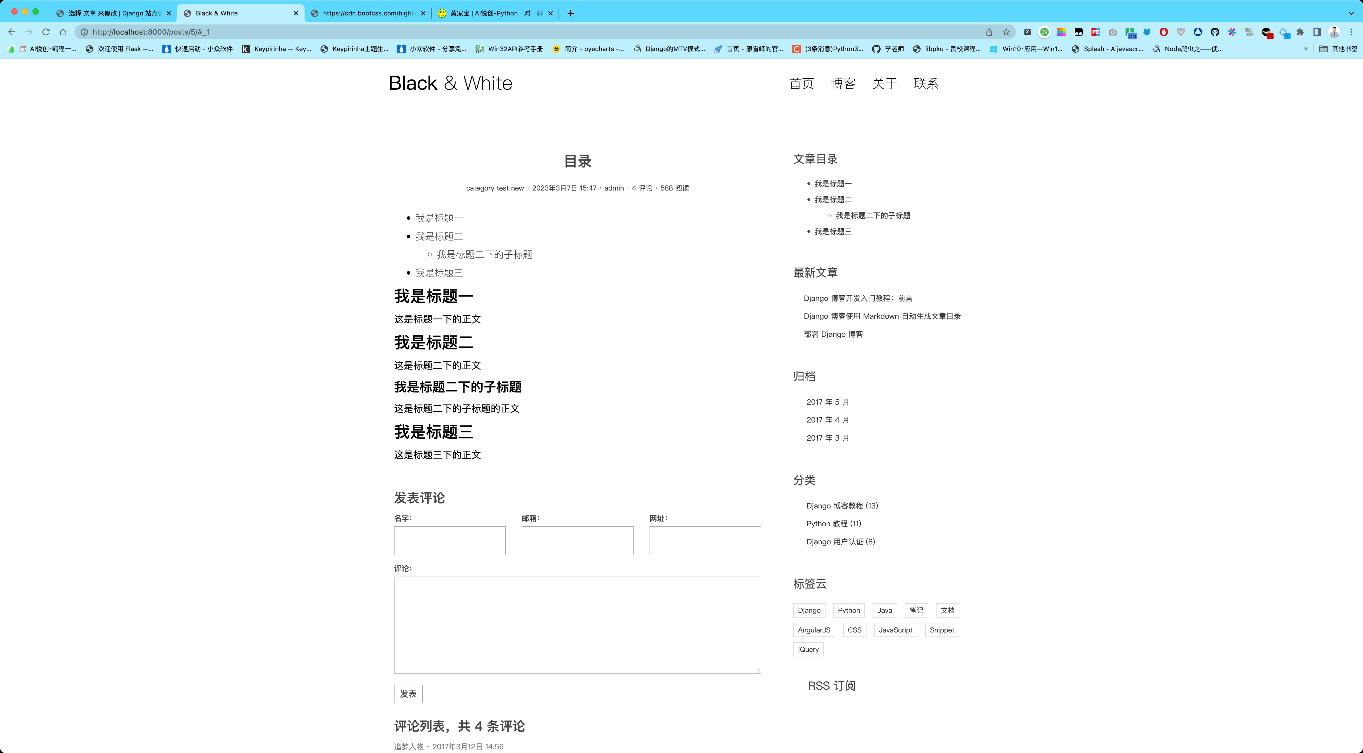Open the browser home page
1363x753 pixels.
[x=63, y=32]
